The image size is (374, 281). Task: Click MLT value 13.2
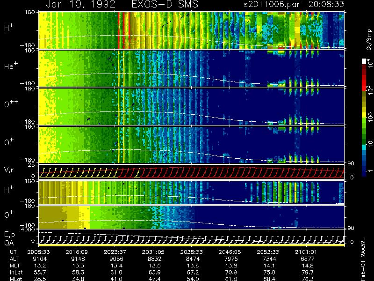tap(40, 266)
